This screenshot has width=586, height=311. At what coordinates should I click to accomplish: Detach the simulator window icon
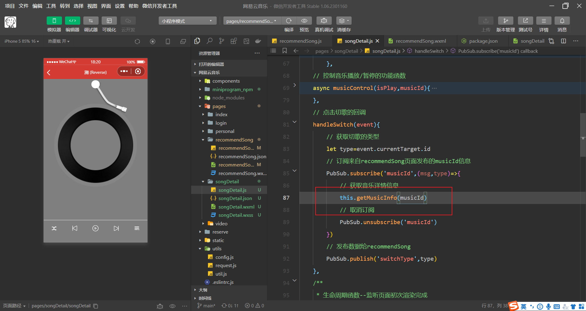(x=183, y=41)
